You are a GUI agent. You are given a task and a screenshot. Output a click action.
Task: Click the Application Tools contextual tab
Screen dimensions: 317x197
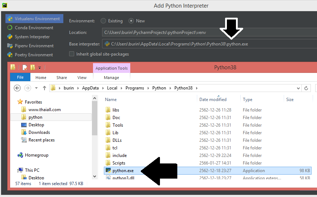click(111, 68)
